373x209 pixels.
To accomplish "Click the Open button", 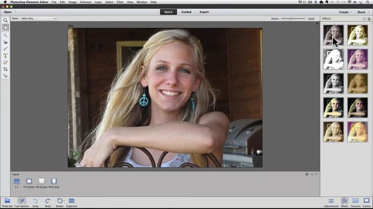I will (x=8, y=12).
